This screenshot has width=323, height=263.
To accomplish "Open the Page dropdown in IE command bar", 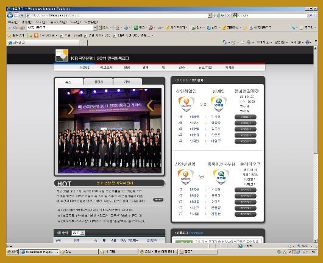I will [263, 42].
